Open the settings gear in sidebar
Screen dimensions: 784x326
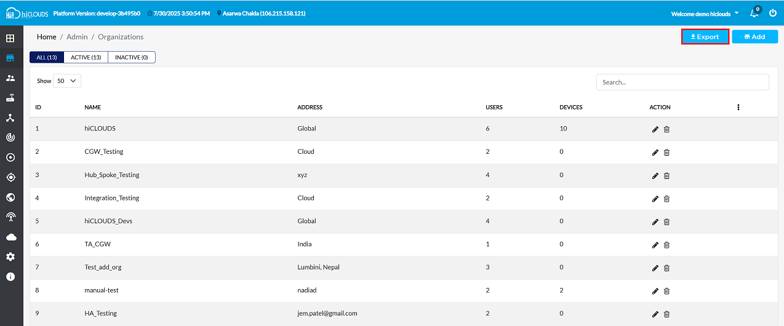(x=10, y=256)
